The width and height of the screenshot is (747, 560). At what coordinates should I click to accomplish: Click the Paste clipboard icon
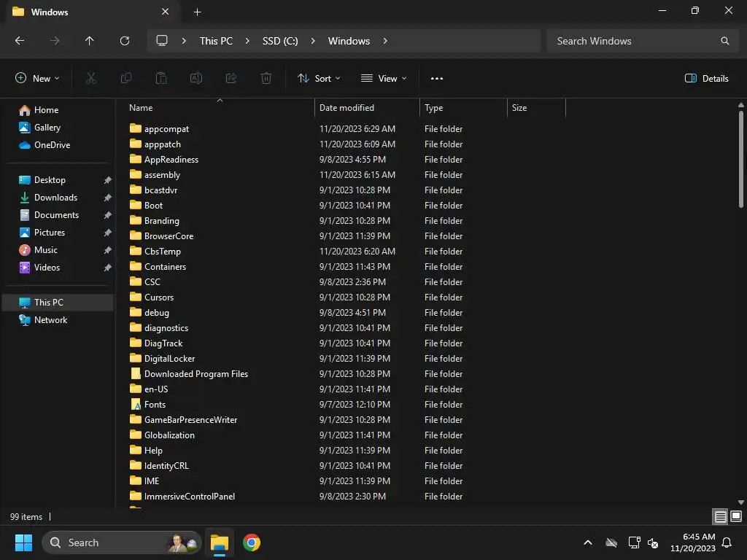[x=161, y=78]
